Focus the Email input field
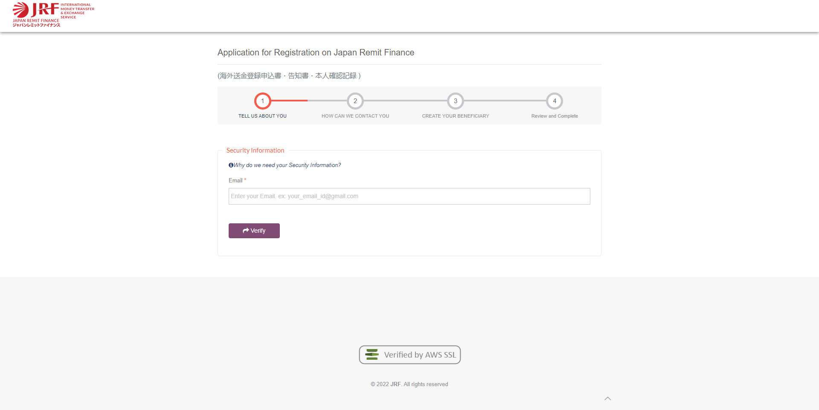The height and width of the screenshot is (410, 819). 409,196
